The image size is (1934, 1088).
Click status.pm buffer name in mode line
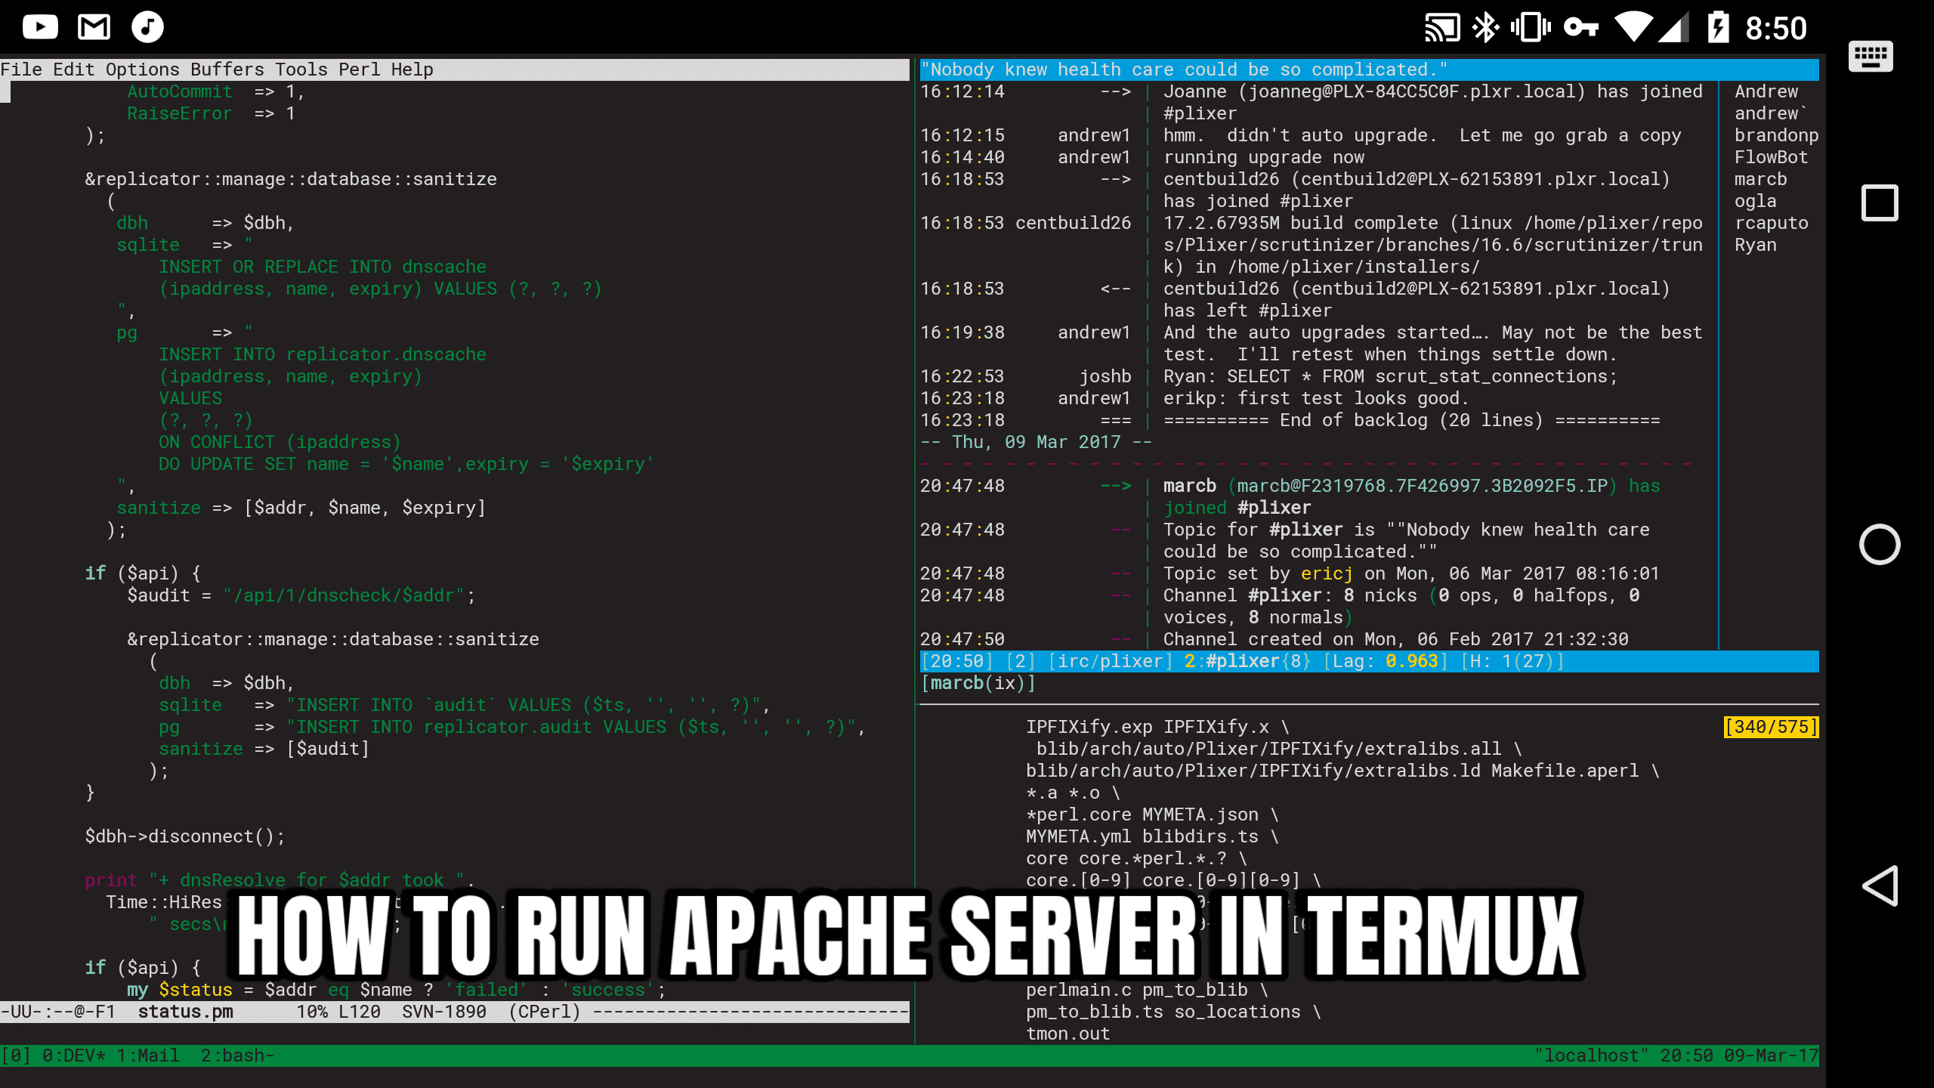pyautogui.click(x=186, y=1012)
